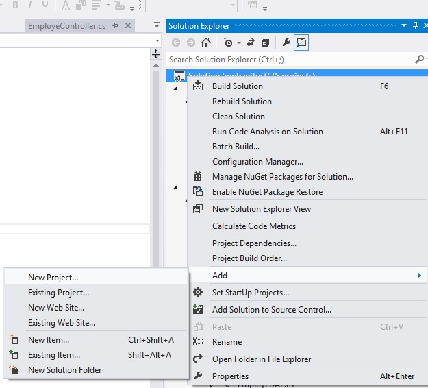Click the Convert to Hyperlink icon
Viewport: 428px width, 388px height.
pos(119,5)
